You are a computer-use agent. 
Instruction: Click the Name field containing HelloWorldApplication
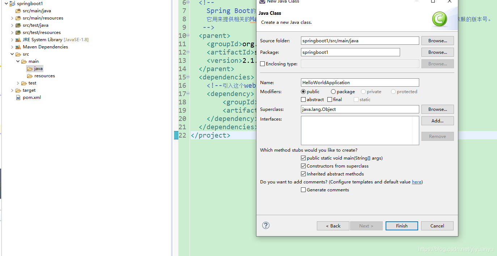[x=360, y=83]
